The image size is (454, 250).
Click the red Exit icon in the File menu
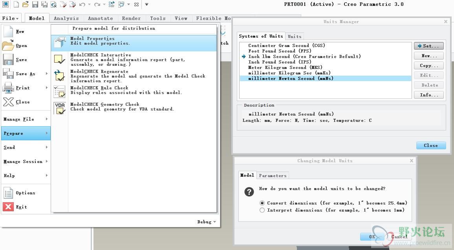pos(8,207)
